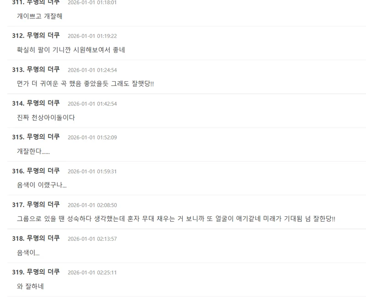Click timestamp 2026-01-01 02:13:57
The height and width of the screenshot is (297, 366).
[x=92, y=239]
